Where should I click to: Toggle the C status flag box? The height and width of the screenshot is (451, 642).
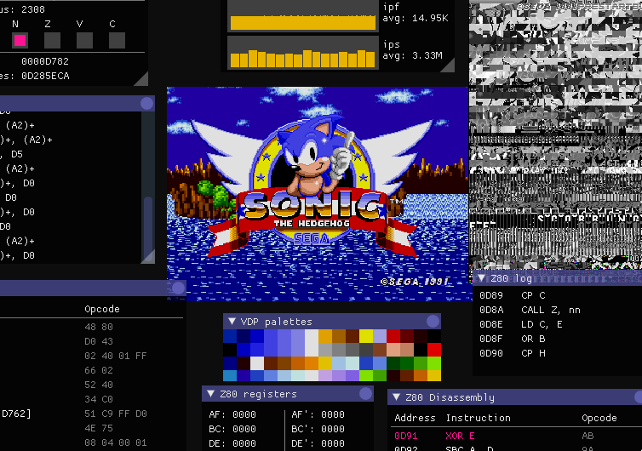pyautogui.click(x=117, y=41)
